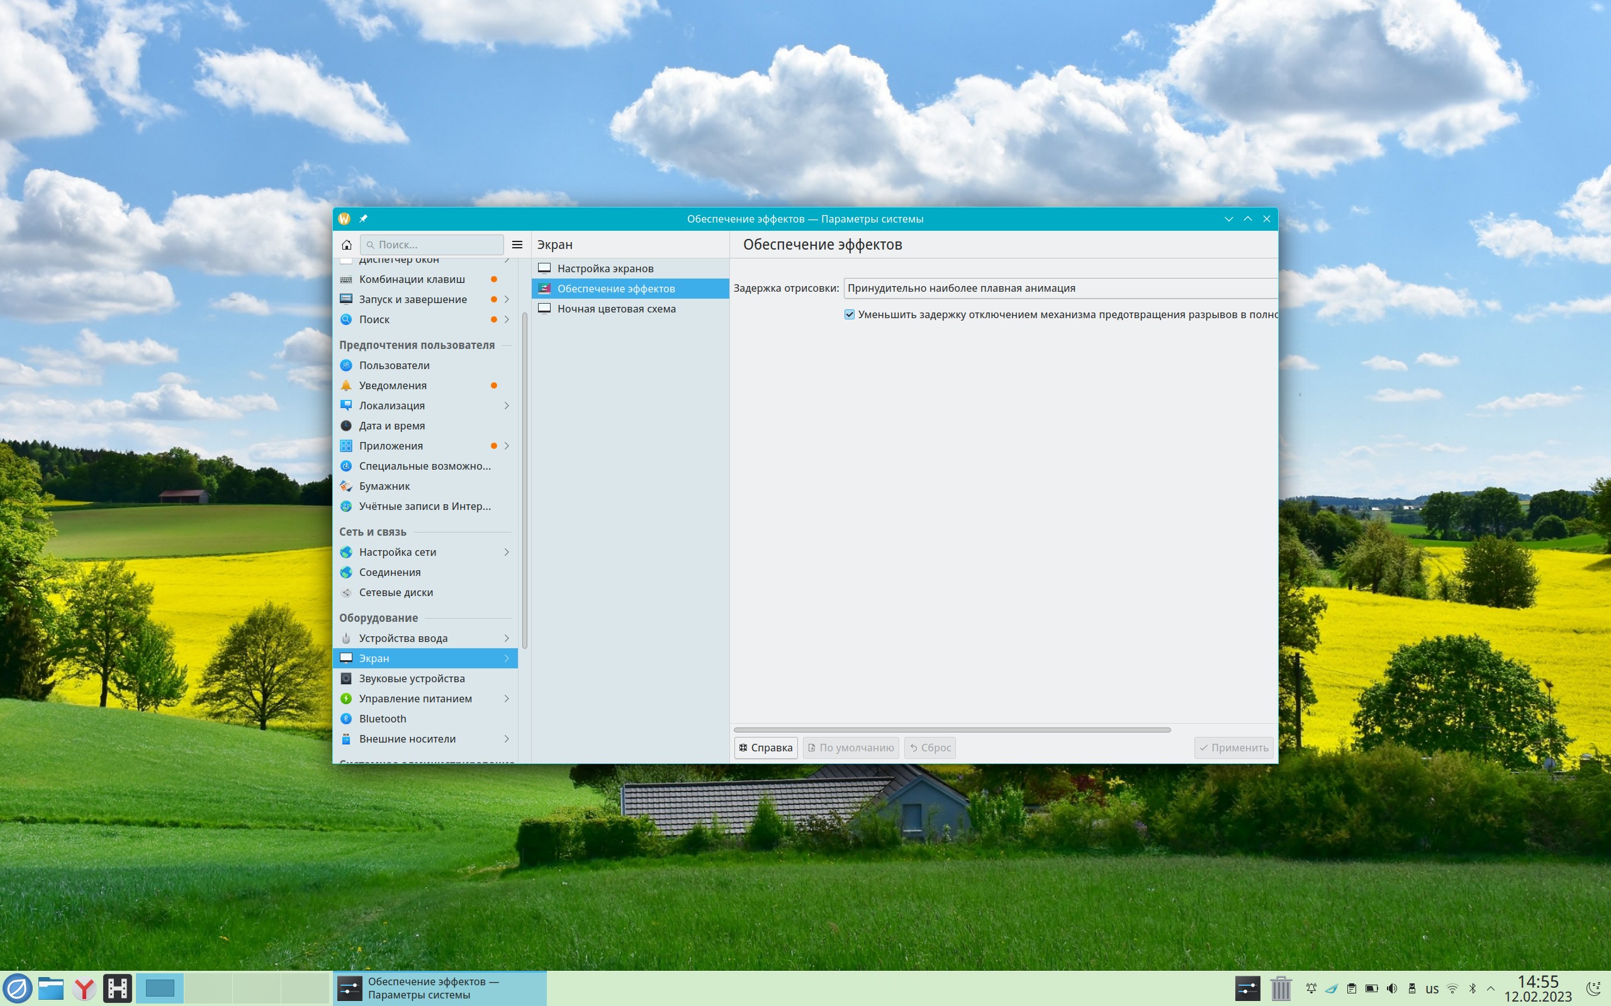
Task: Toggle the Уменьшить задержку checkbox
Action: [x=850, y=315]
